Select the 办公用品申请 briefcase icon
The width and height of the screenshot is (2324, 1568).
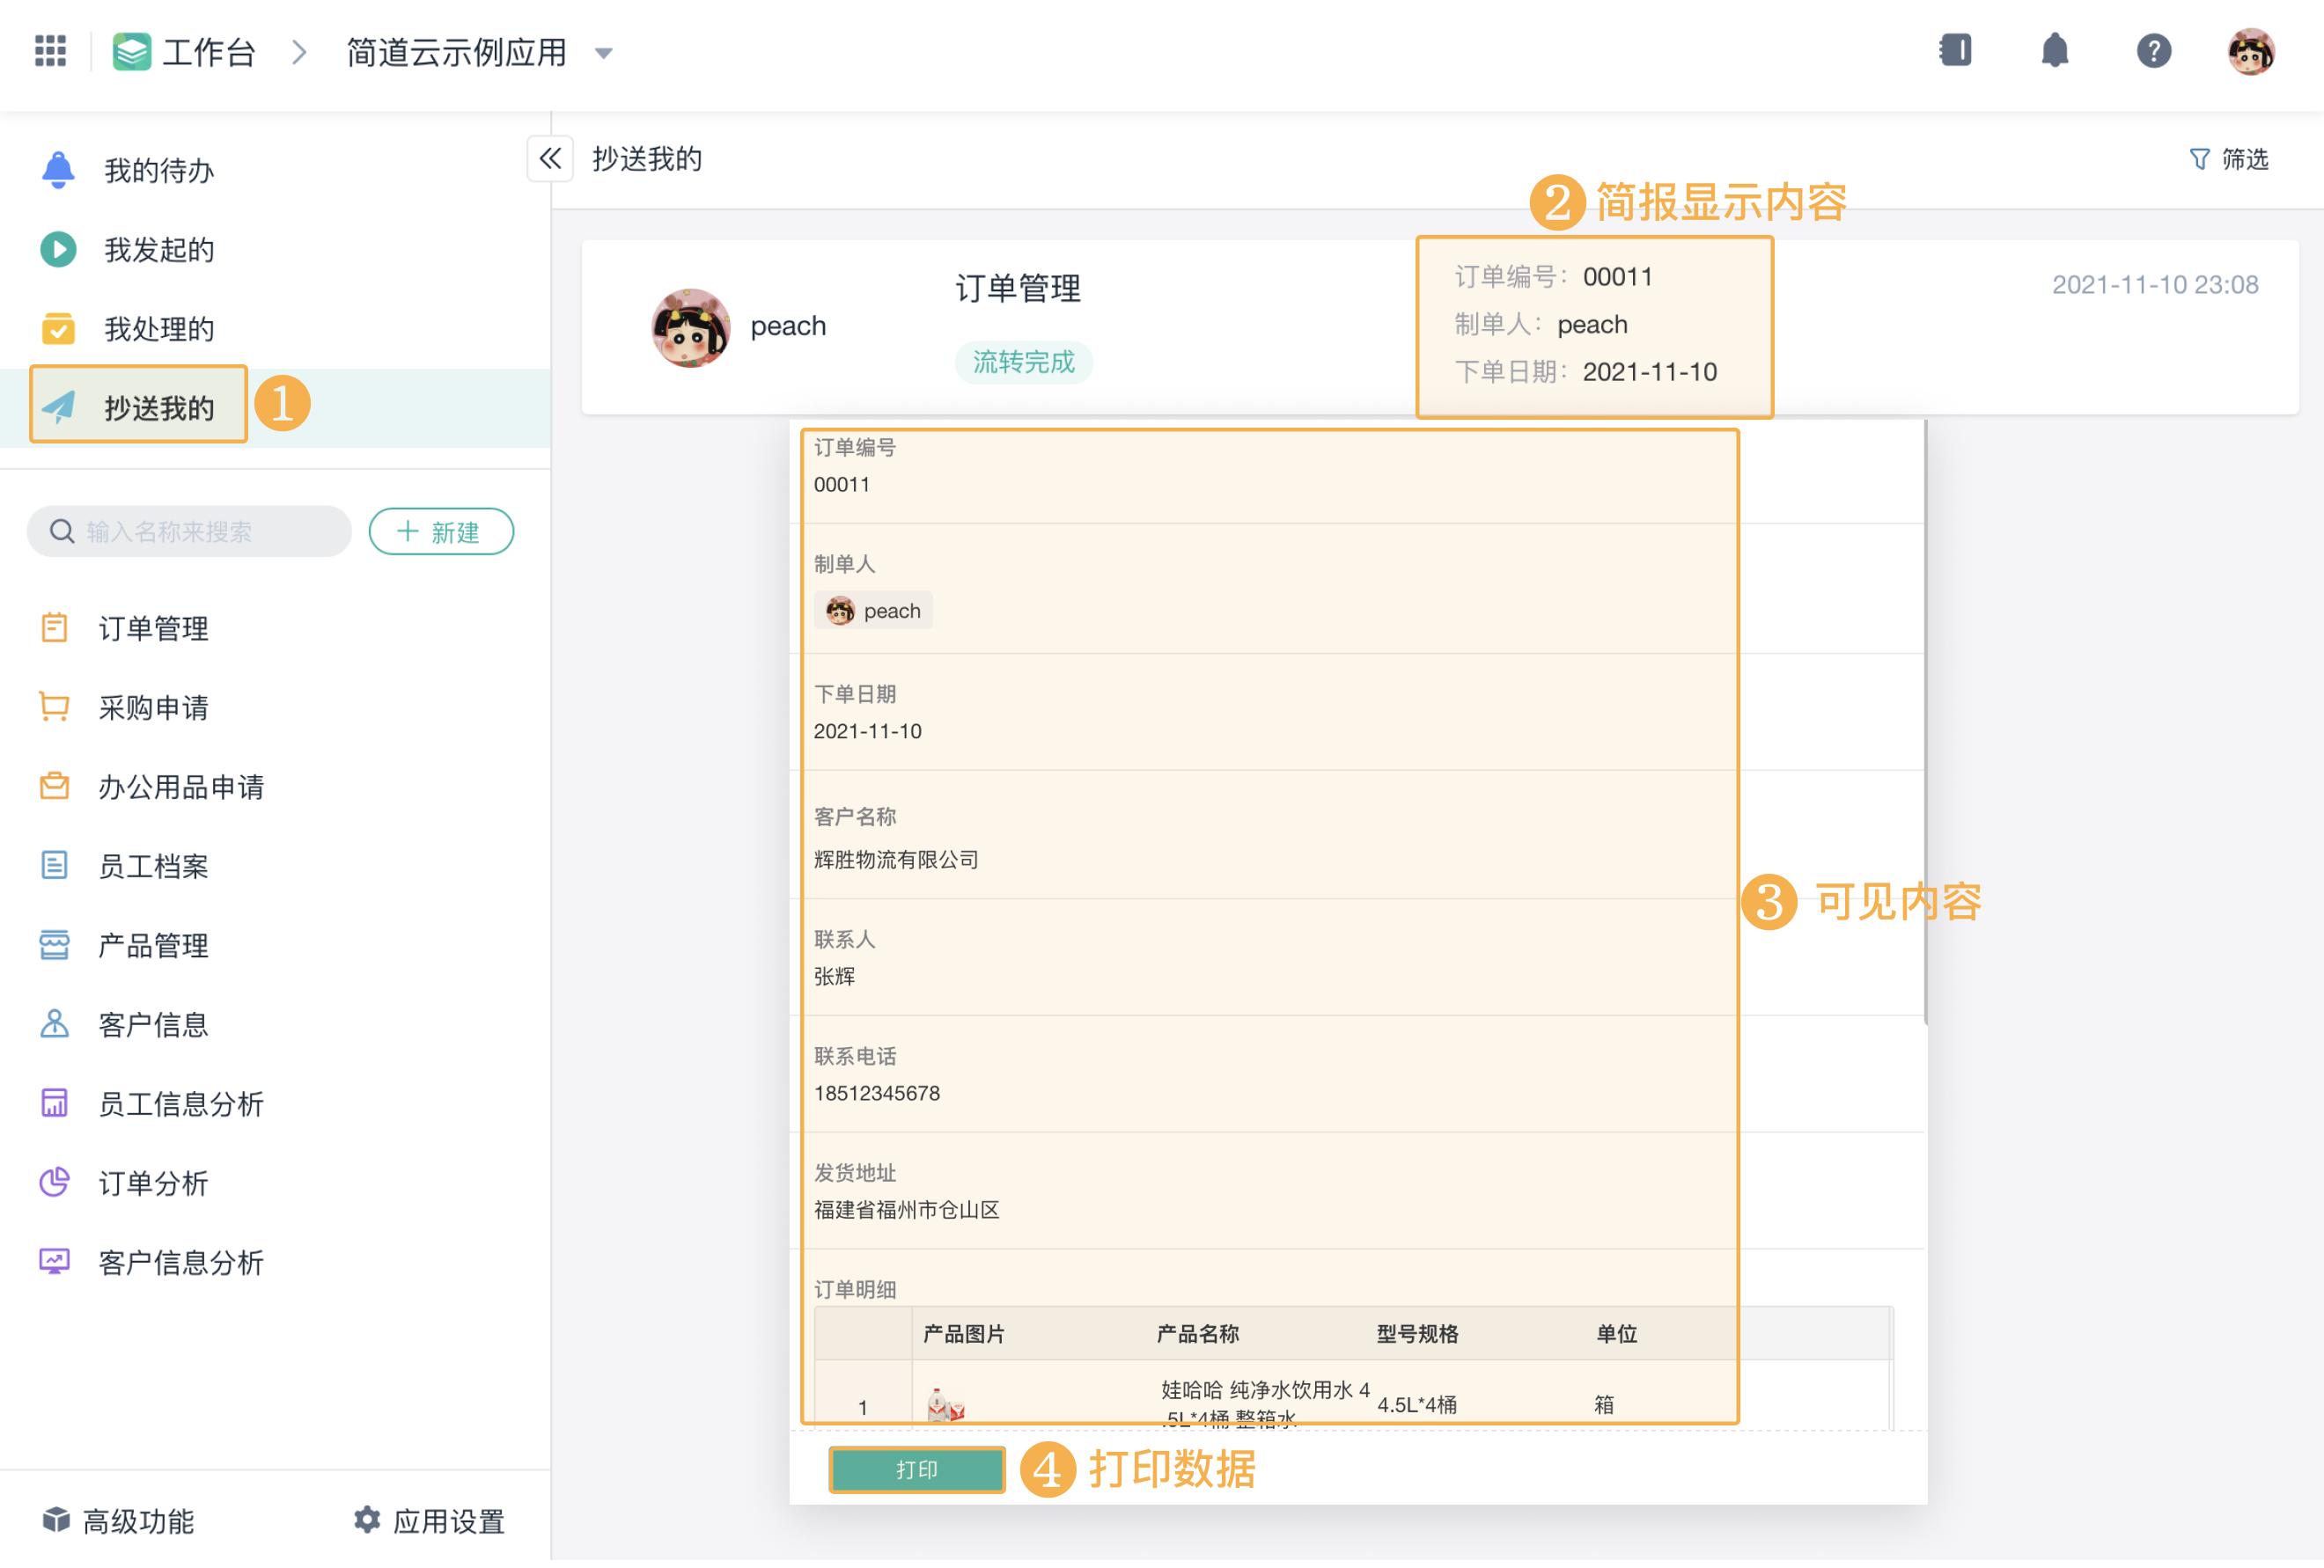[55, 787]
